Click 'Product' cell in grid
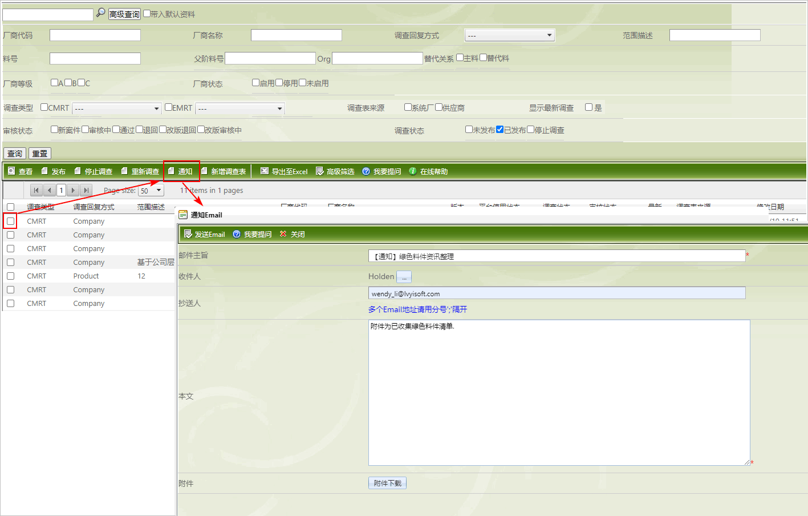The height and width of the screenshot is (516, 808). click(x=86, y=276)
